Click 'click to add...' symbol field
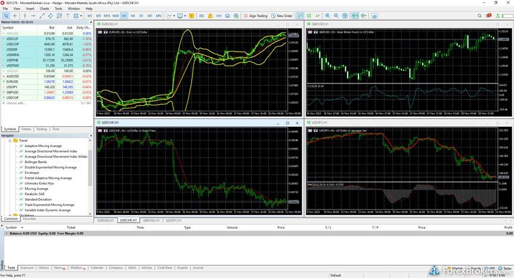 [16, 103]
